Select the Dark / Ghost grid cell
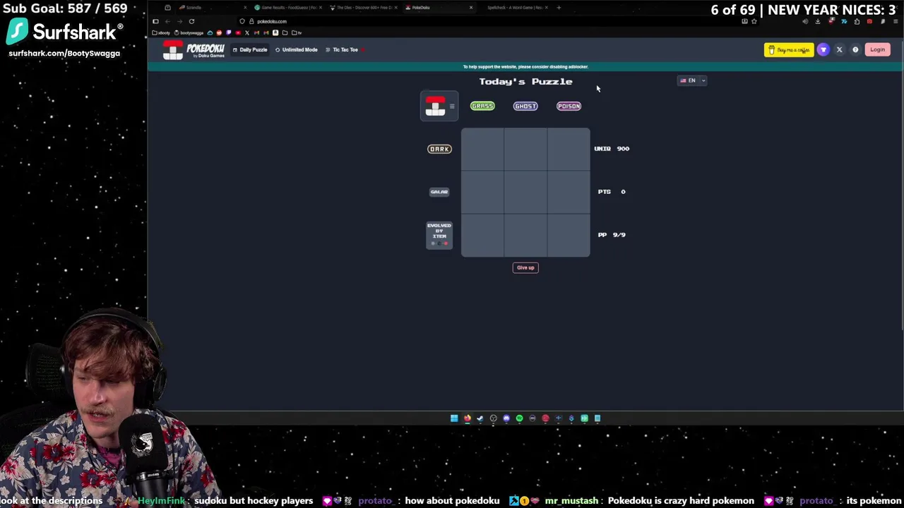 [x=525, y=149]
